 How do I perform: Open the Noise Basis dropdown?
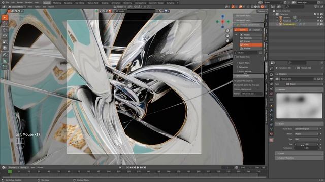[x=307, y=129]
